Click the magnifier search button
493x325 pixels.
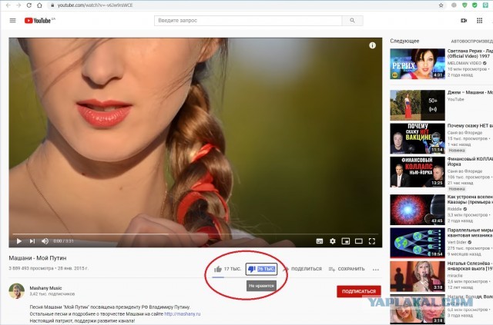(353, 21)
